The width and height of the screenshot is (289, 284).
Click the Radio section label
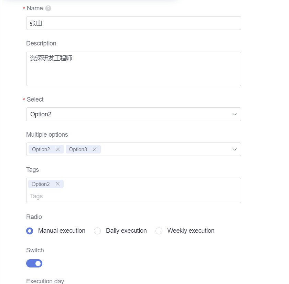click(34, 217)
